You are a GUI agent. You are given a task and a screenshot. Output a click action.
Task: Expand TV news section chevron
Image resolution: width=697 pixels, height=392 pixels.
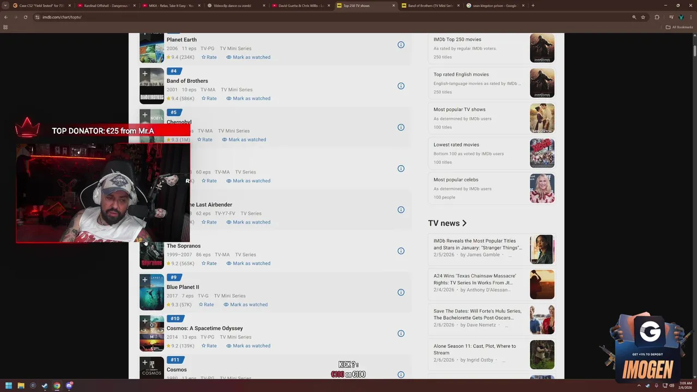tap(464, 223)
